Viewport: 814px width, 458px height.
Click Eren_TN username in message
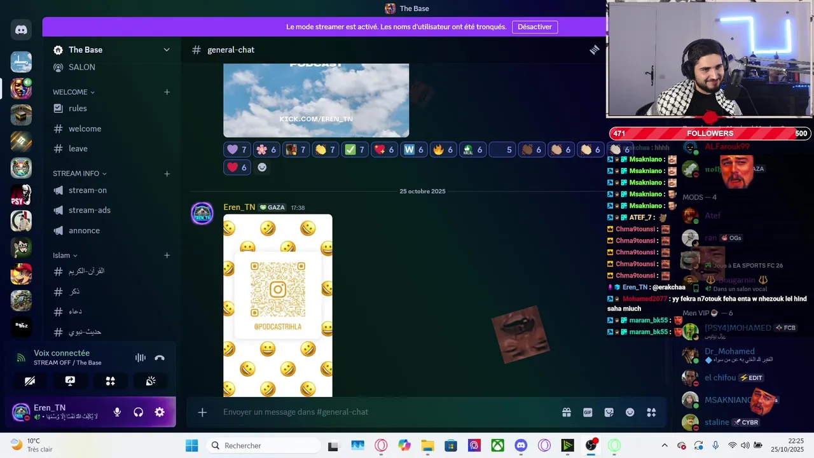point(239,207)
